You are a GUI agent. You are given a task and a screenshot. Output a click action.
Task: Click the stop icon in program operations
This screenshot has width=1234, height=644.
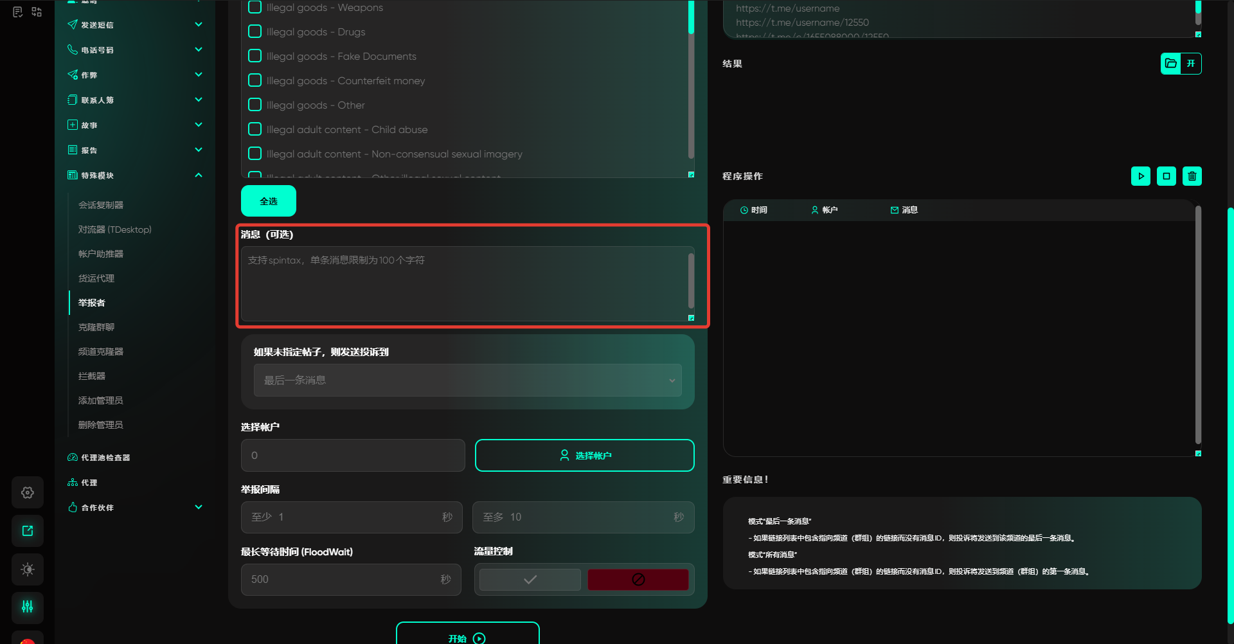point(1166,176)
